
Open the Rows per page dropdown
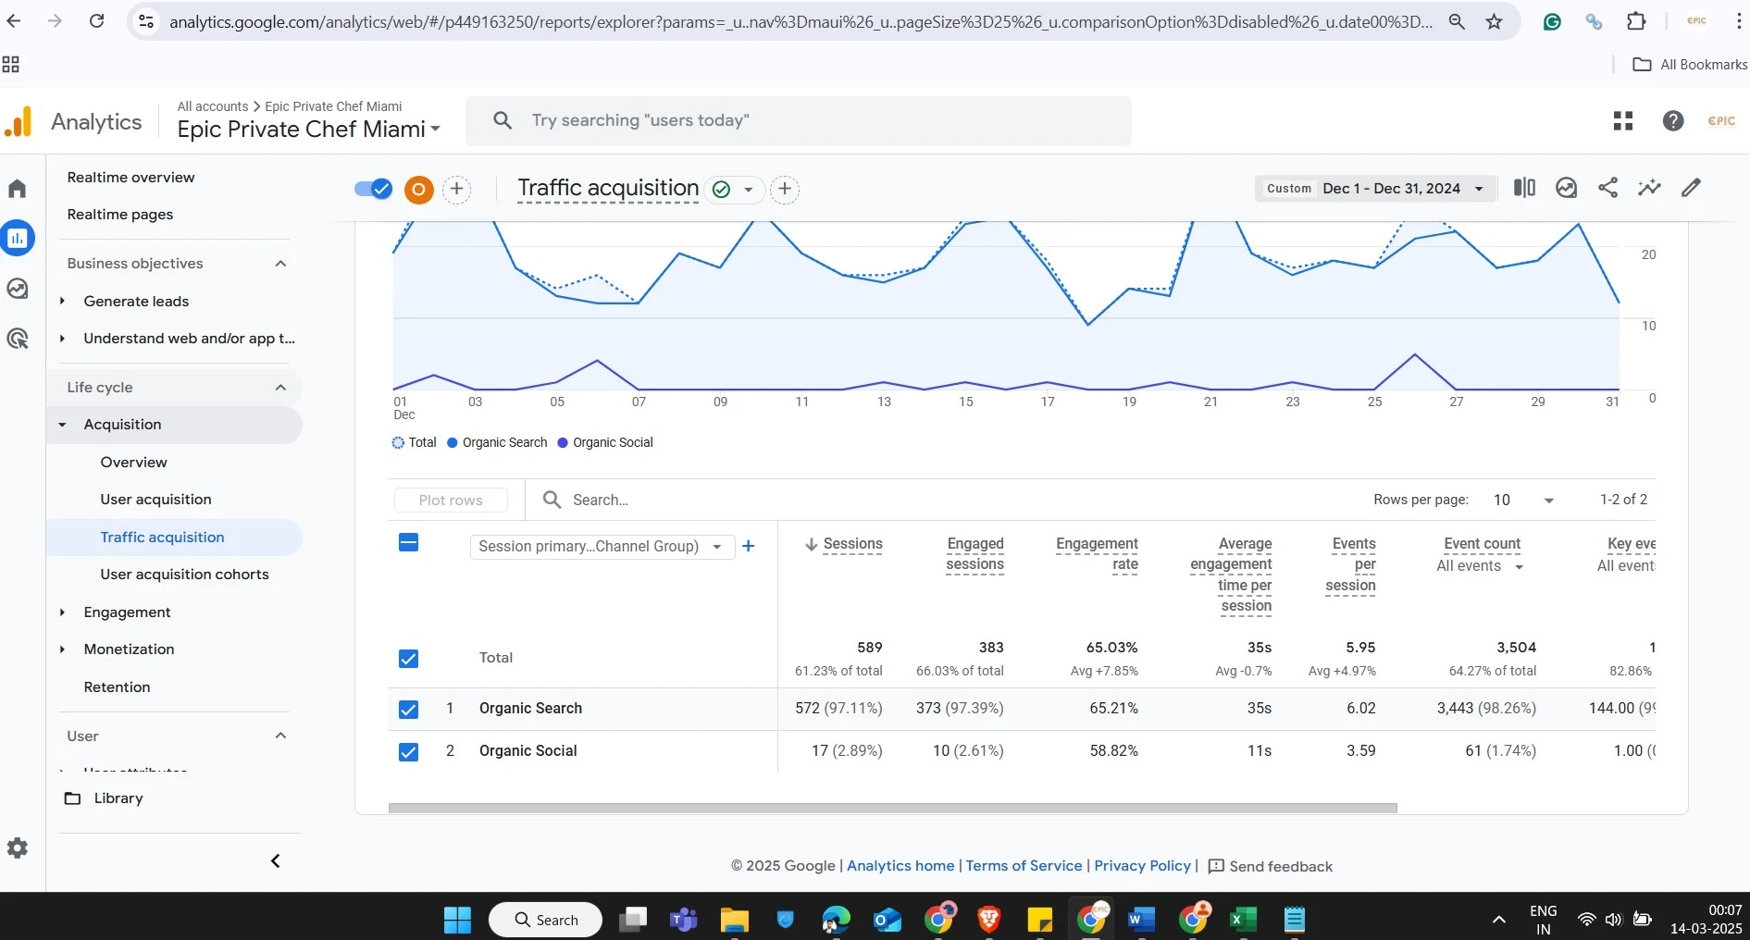coord(1523,500)
